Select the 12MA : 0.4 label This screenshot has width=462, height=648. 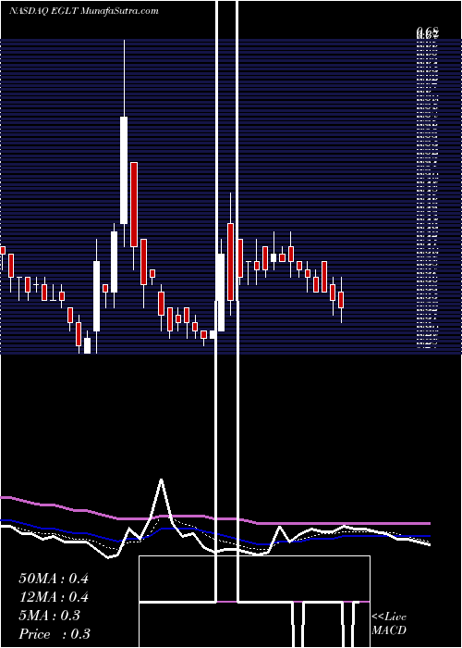tap(54, 597)
